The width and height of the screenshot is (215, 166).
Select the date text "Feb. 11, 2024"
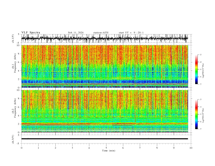(76, 33)
